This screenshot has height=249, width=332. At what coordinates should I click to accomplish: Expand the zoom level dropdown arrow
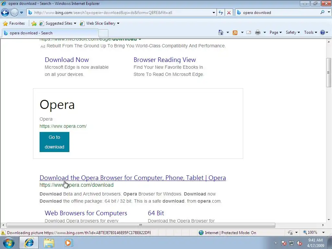point(323,232)
